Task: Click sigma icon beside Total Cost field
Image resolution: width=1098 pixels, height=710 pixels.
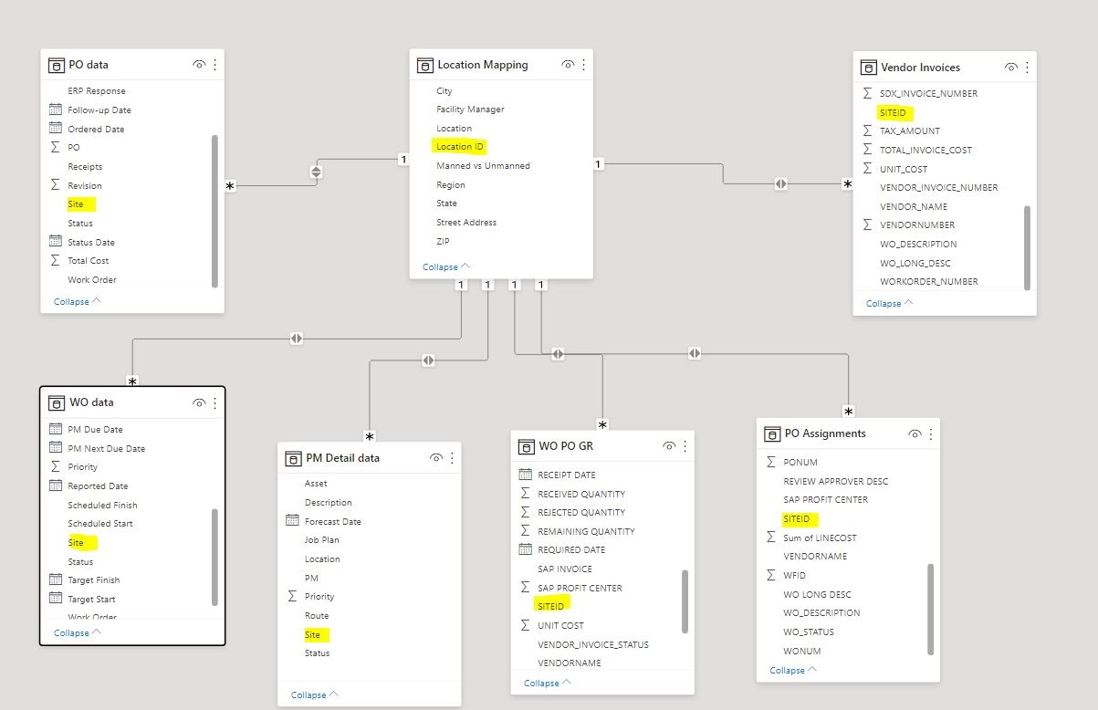Action: tap(56, 261)
